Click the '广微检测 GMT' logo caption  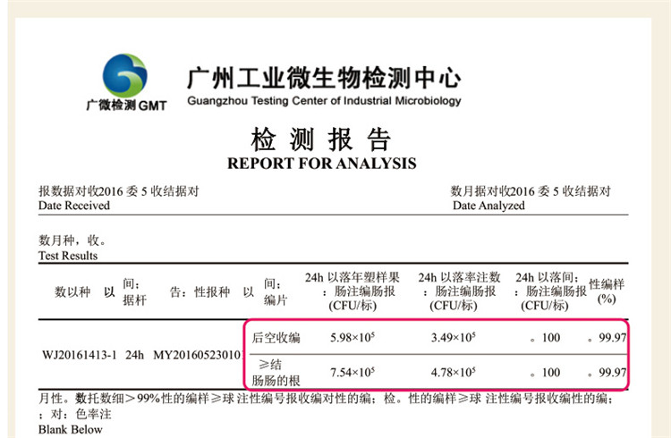[x=126, y=105]
